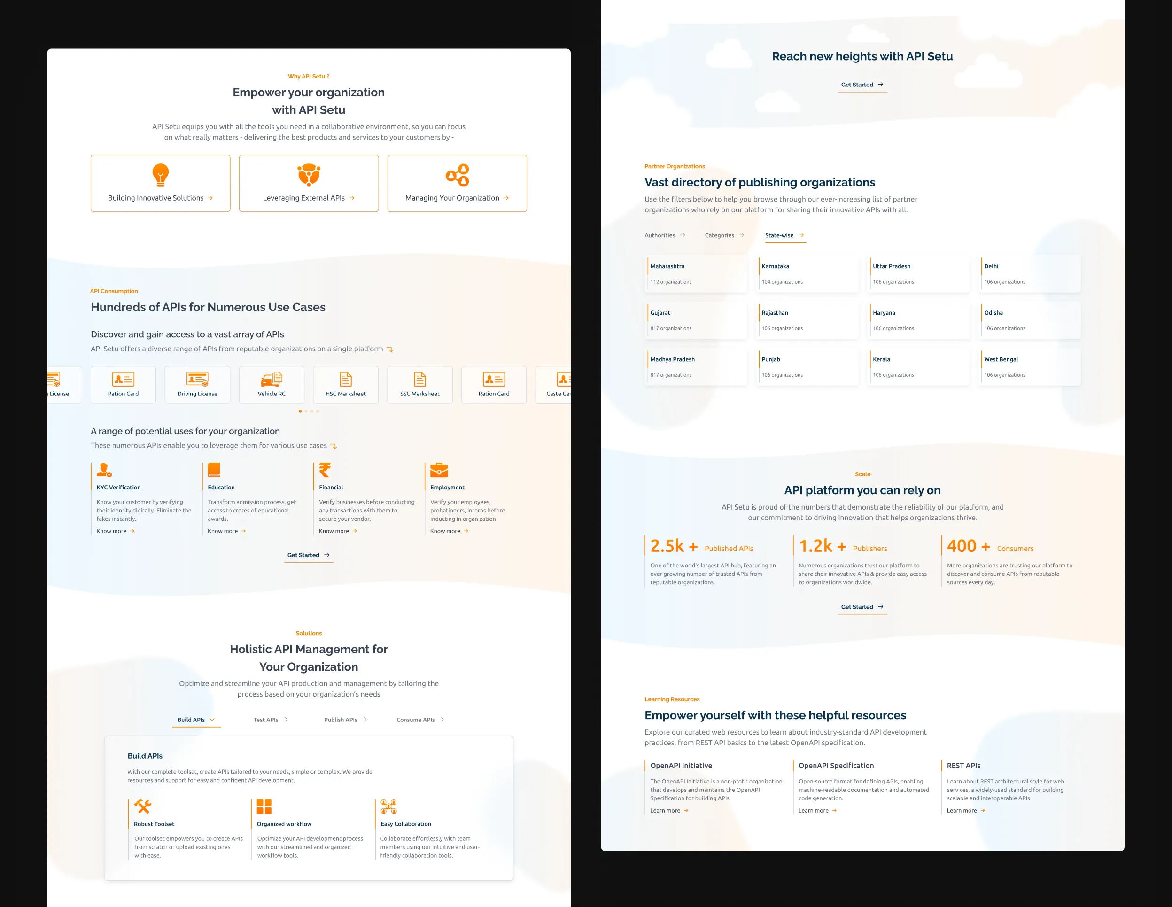Open the Karnataka organizations card

pos(807,274)
